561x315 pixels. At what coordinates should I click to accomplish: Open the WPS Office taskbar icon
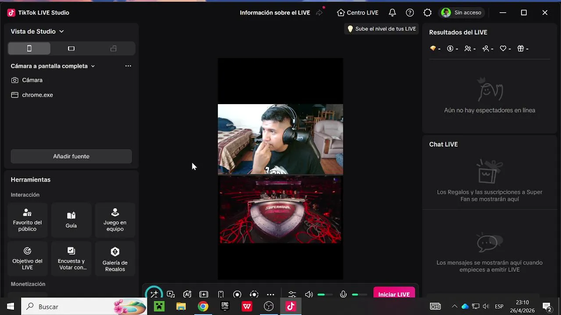247,307
